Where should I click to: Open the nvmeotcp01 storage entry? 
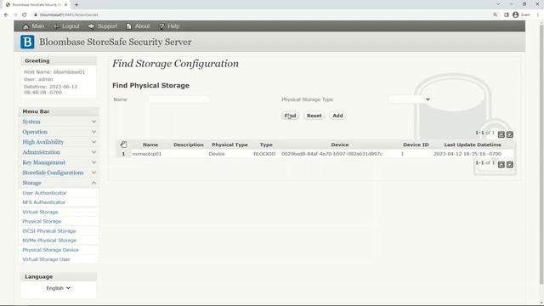pos(147,154)
